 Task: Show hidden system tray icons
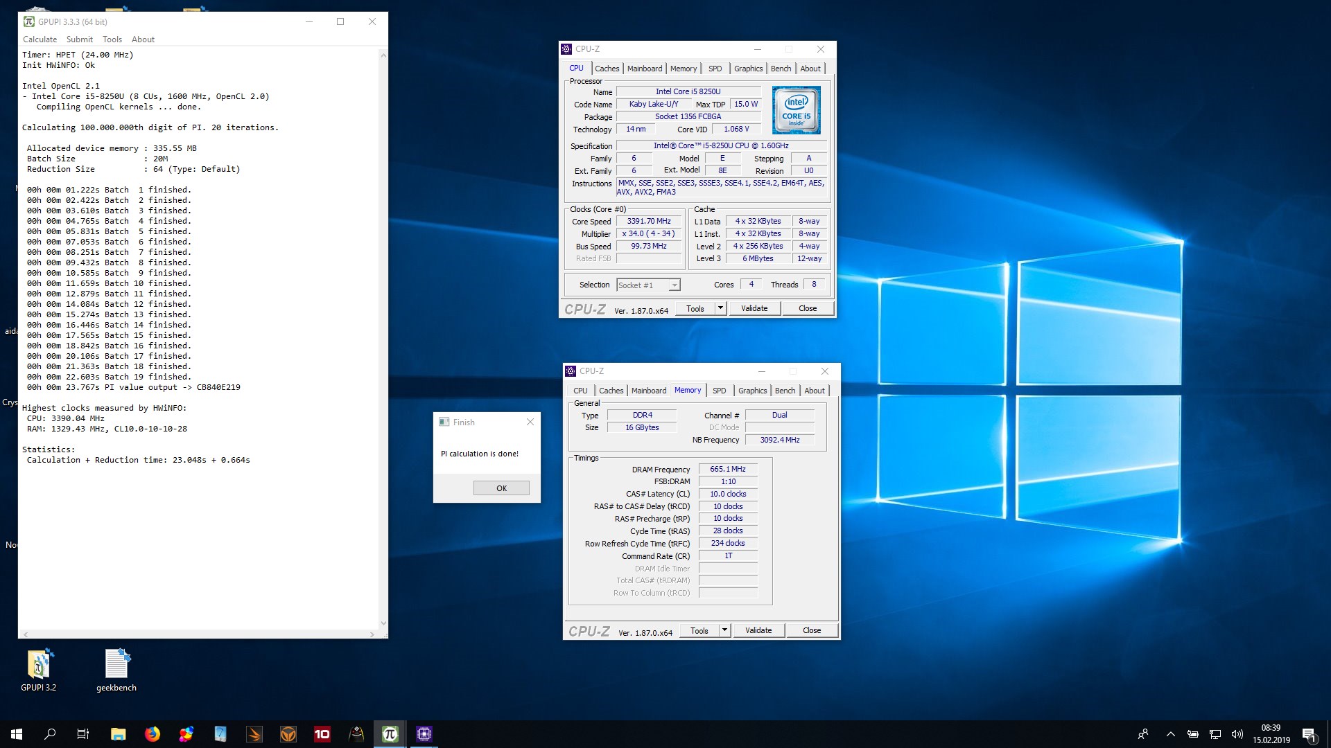(x=1171, y=734)
